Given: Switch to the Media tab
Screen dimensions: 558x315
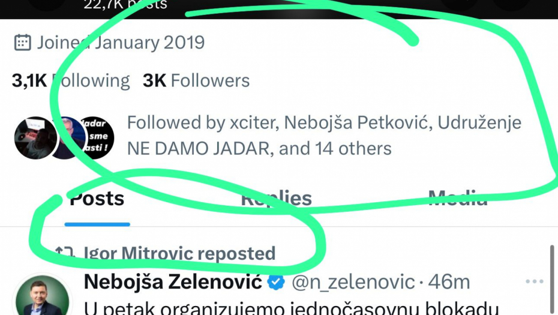Looking at the screenshot, I should (x=457, y=199).
